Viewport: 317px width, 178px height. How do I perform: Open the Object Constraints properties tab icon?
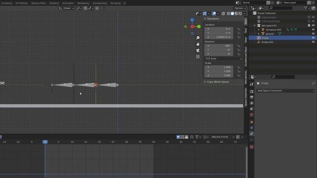pyautogui.click(x=252, y=133)
